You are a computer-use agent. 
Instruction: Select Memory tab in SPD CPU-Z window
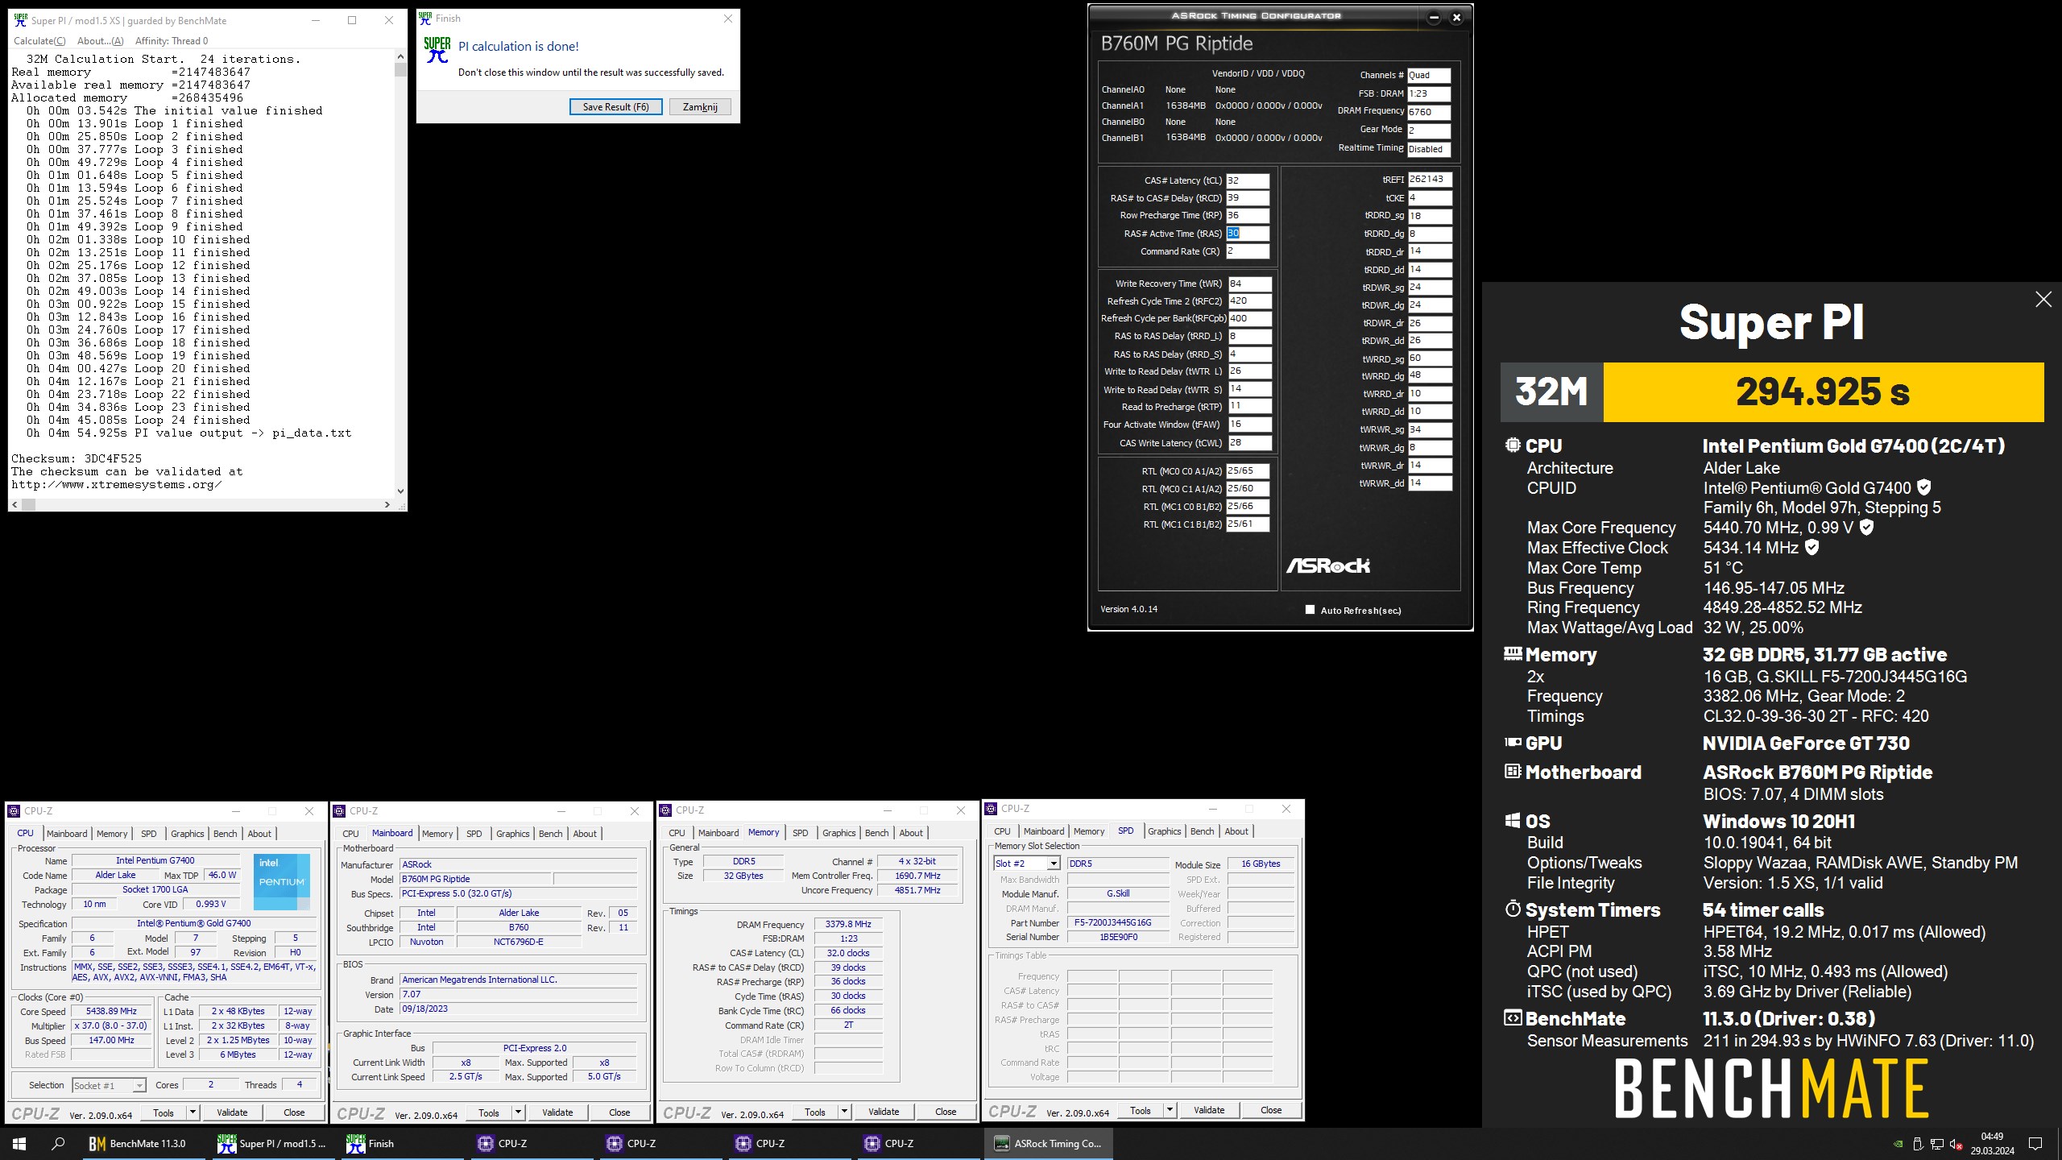pos(1089,831)
